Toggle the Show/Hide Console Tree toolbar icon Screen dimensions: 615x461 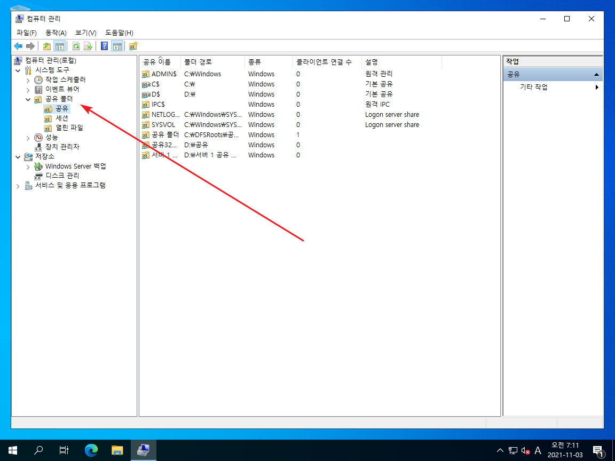click(x=60, y=46)
